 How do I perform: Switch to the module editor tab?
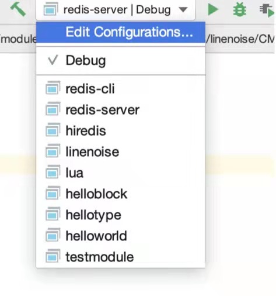[x=18, y=39]
